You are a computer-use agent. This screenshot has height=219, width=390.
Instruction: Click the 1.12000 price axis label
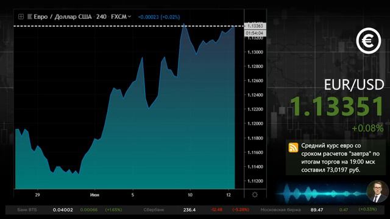[255, 123]
